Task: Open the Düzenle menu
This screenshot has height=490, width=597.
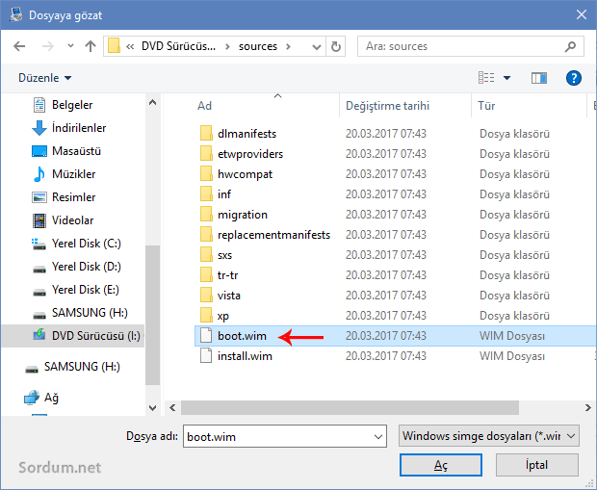Action: tap(45, 77)
